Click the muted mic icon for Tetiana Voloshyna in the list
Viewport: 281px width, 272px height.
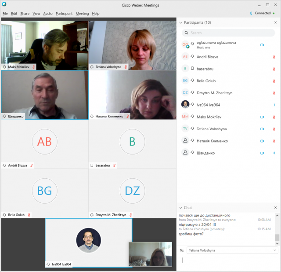[274, 129]
